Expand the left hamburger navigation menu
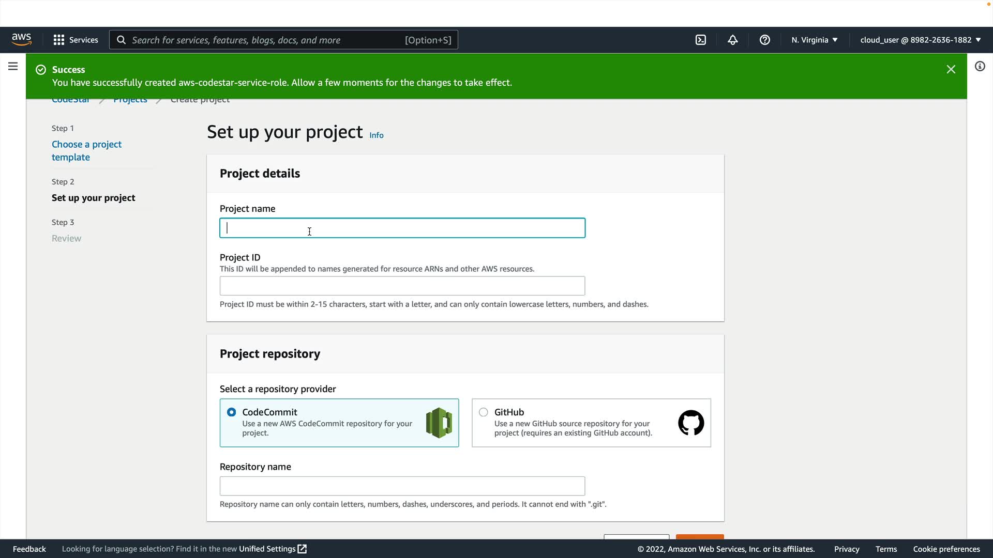993x558 pixels. [13, 66]
